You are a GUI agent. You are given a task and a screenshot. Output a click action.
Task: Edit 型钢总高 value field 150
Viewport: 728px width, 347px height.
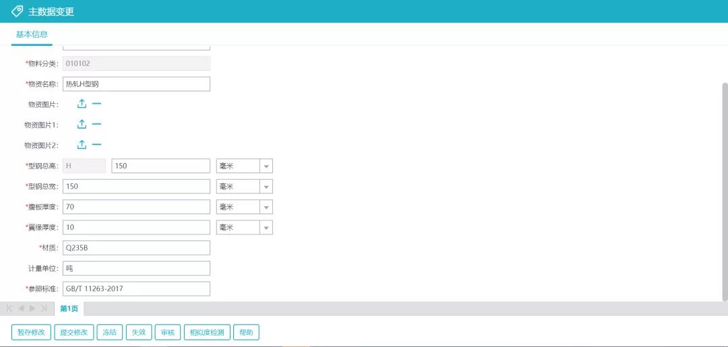tap(160, 166)
